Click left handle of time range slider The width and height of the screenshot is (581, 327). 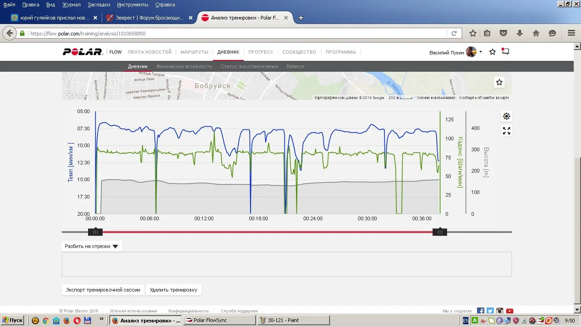click(95, 232)
